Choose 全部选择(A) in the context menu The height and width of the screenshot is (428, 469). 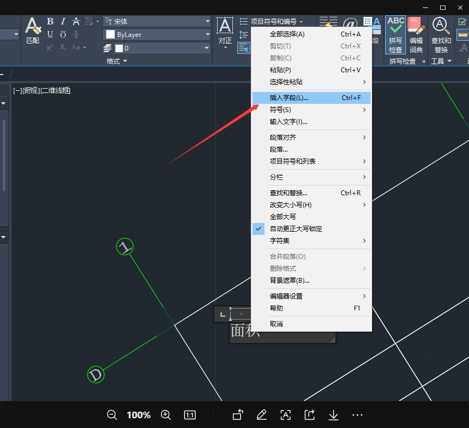click(x=311, y=34)
